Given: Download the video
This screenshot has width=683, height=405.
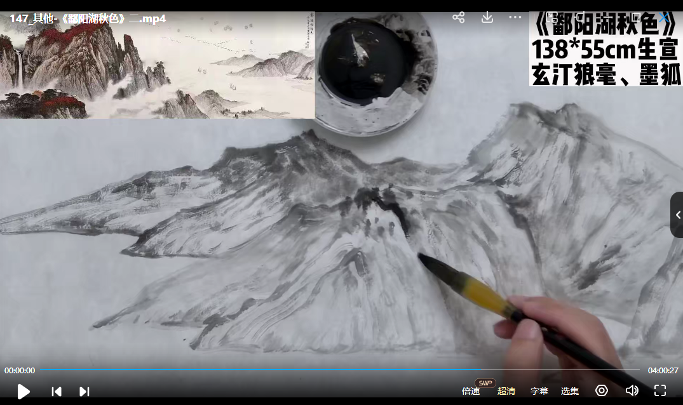Looking at the screenshot, I should pyautogui.click(x=487, y=17).
